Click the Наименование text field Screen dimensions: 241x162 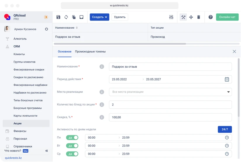click(x=170, y=67)
